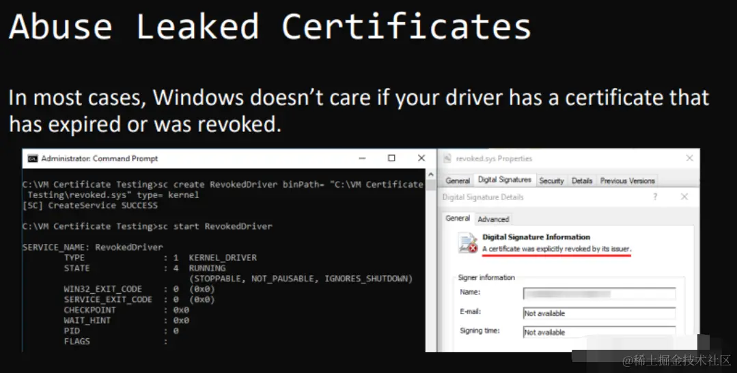Click the E-mail field showing Not available

click(599, 314)
